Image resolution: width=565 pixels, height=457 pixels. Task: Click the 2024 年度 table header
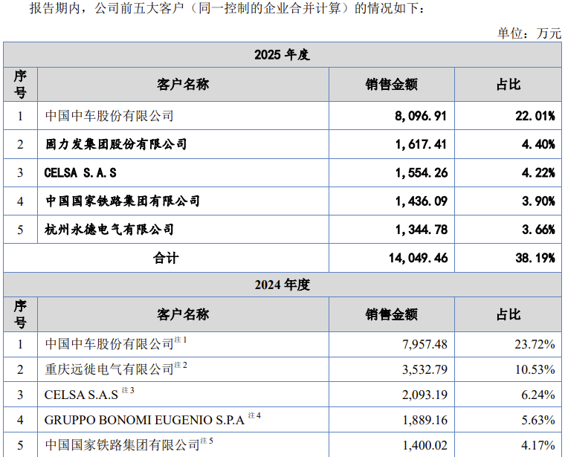tap(282, 285)
